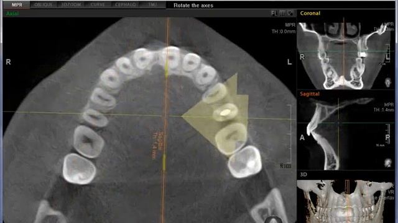Screen dimensions: 398x223
Task: Select the 'TH :0.0mm' thickness value in Axial view
Action: (x=284, y=32)
